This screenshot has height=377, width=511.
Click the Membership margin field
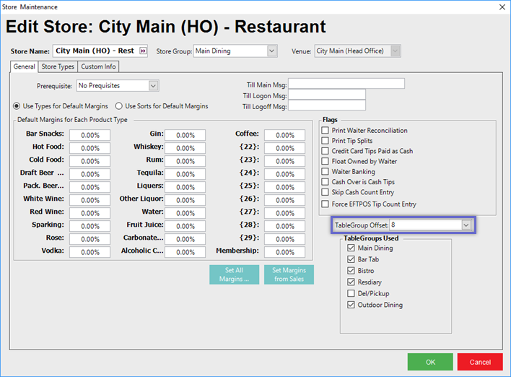(284, 252)
